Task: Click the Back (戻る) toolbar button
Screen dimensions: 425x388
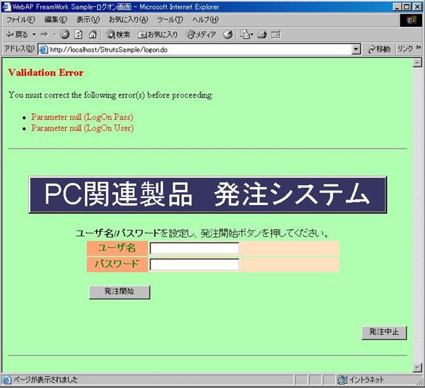Action: click(17, 34)
